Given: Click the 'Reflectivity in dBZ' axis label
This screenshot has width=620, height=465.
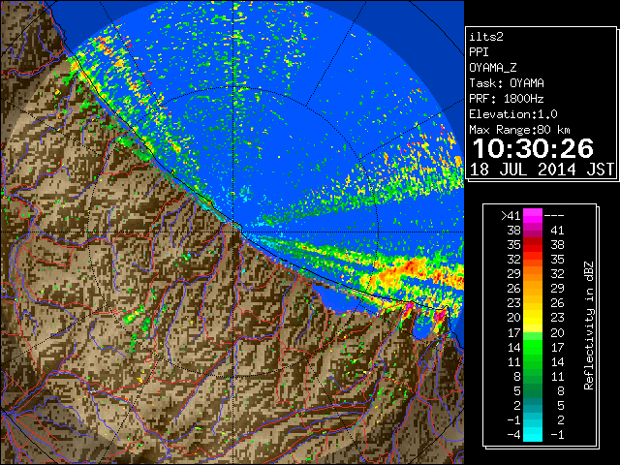Looking at the screenshot, I should click(x=588, y=325).
